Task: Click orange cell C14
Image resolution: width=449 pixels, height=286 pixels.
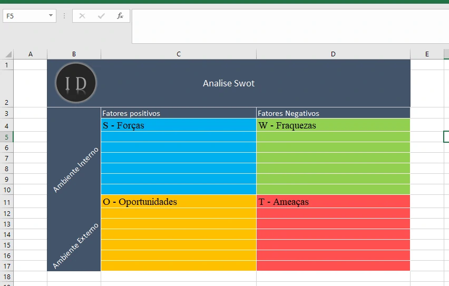Action: coord(179,234)
